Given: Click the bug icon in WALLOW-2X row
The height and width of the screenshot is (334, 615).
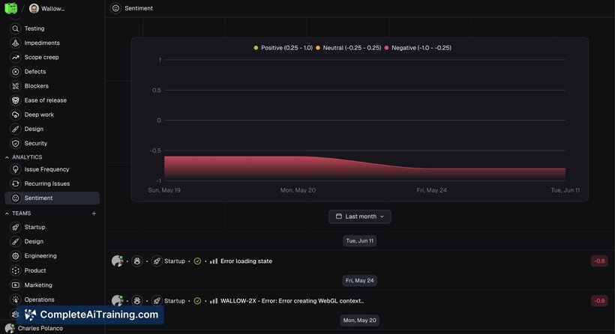Looking at the screenshot, I should click(137, 301).
